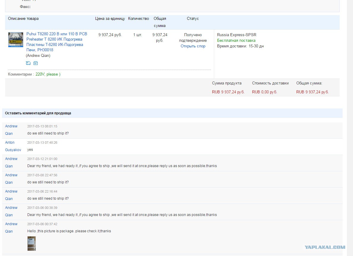Click the green 'Бесплатная поставка' text
Image resolution: width=353 pixels, height=256 pixels.
[236, 41]
